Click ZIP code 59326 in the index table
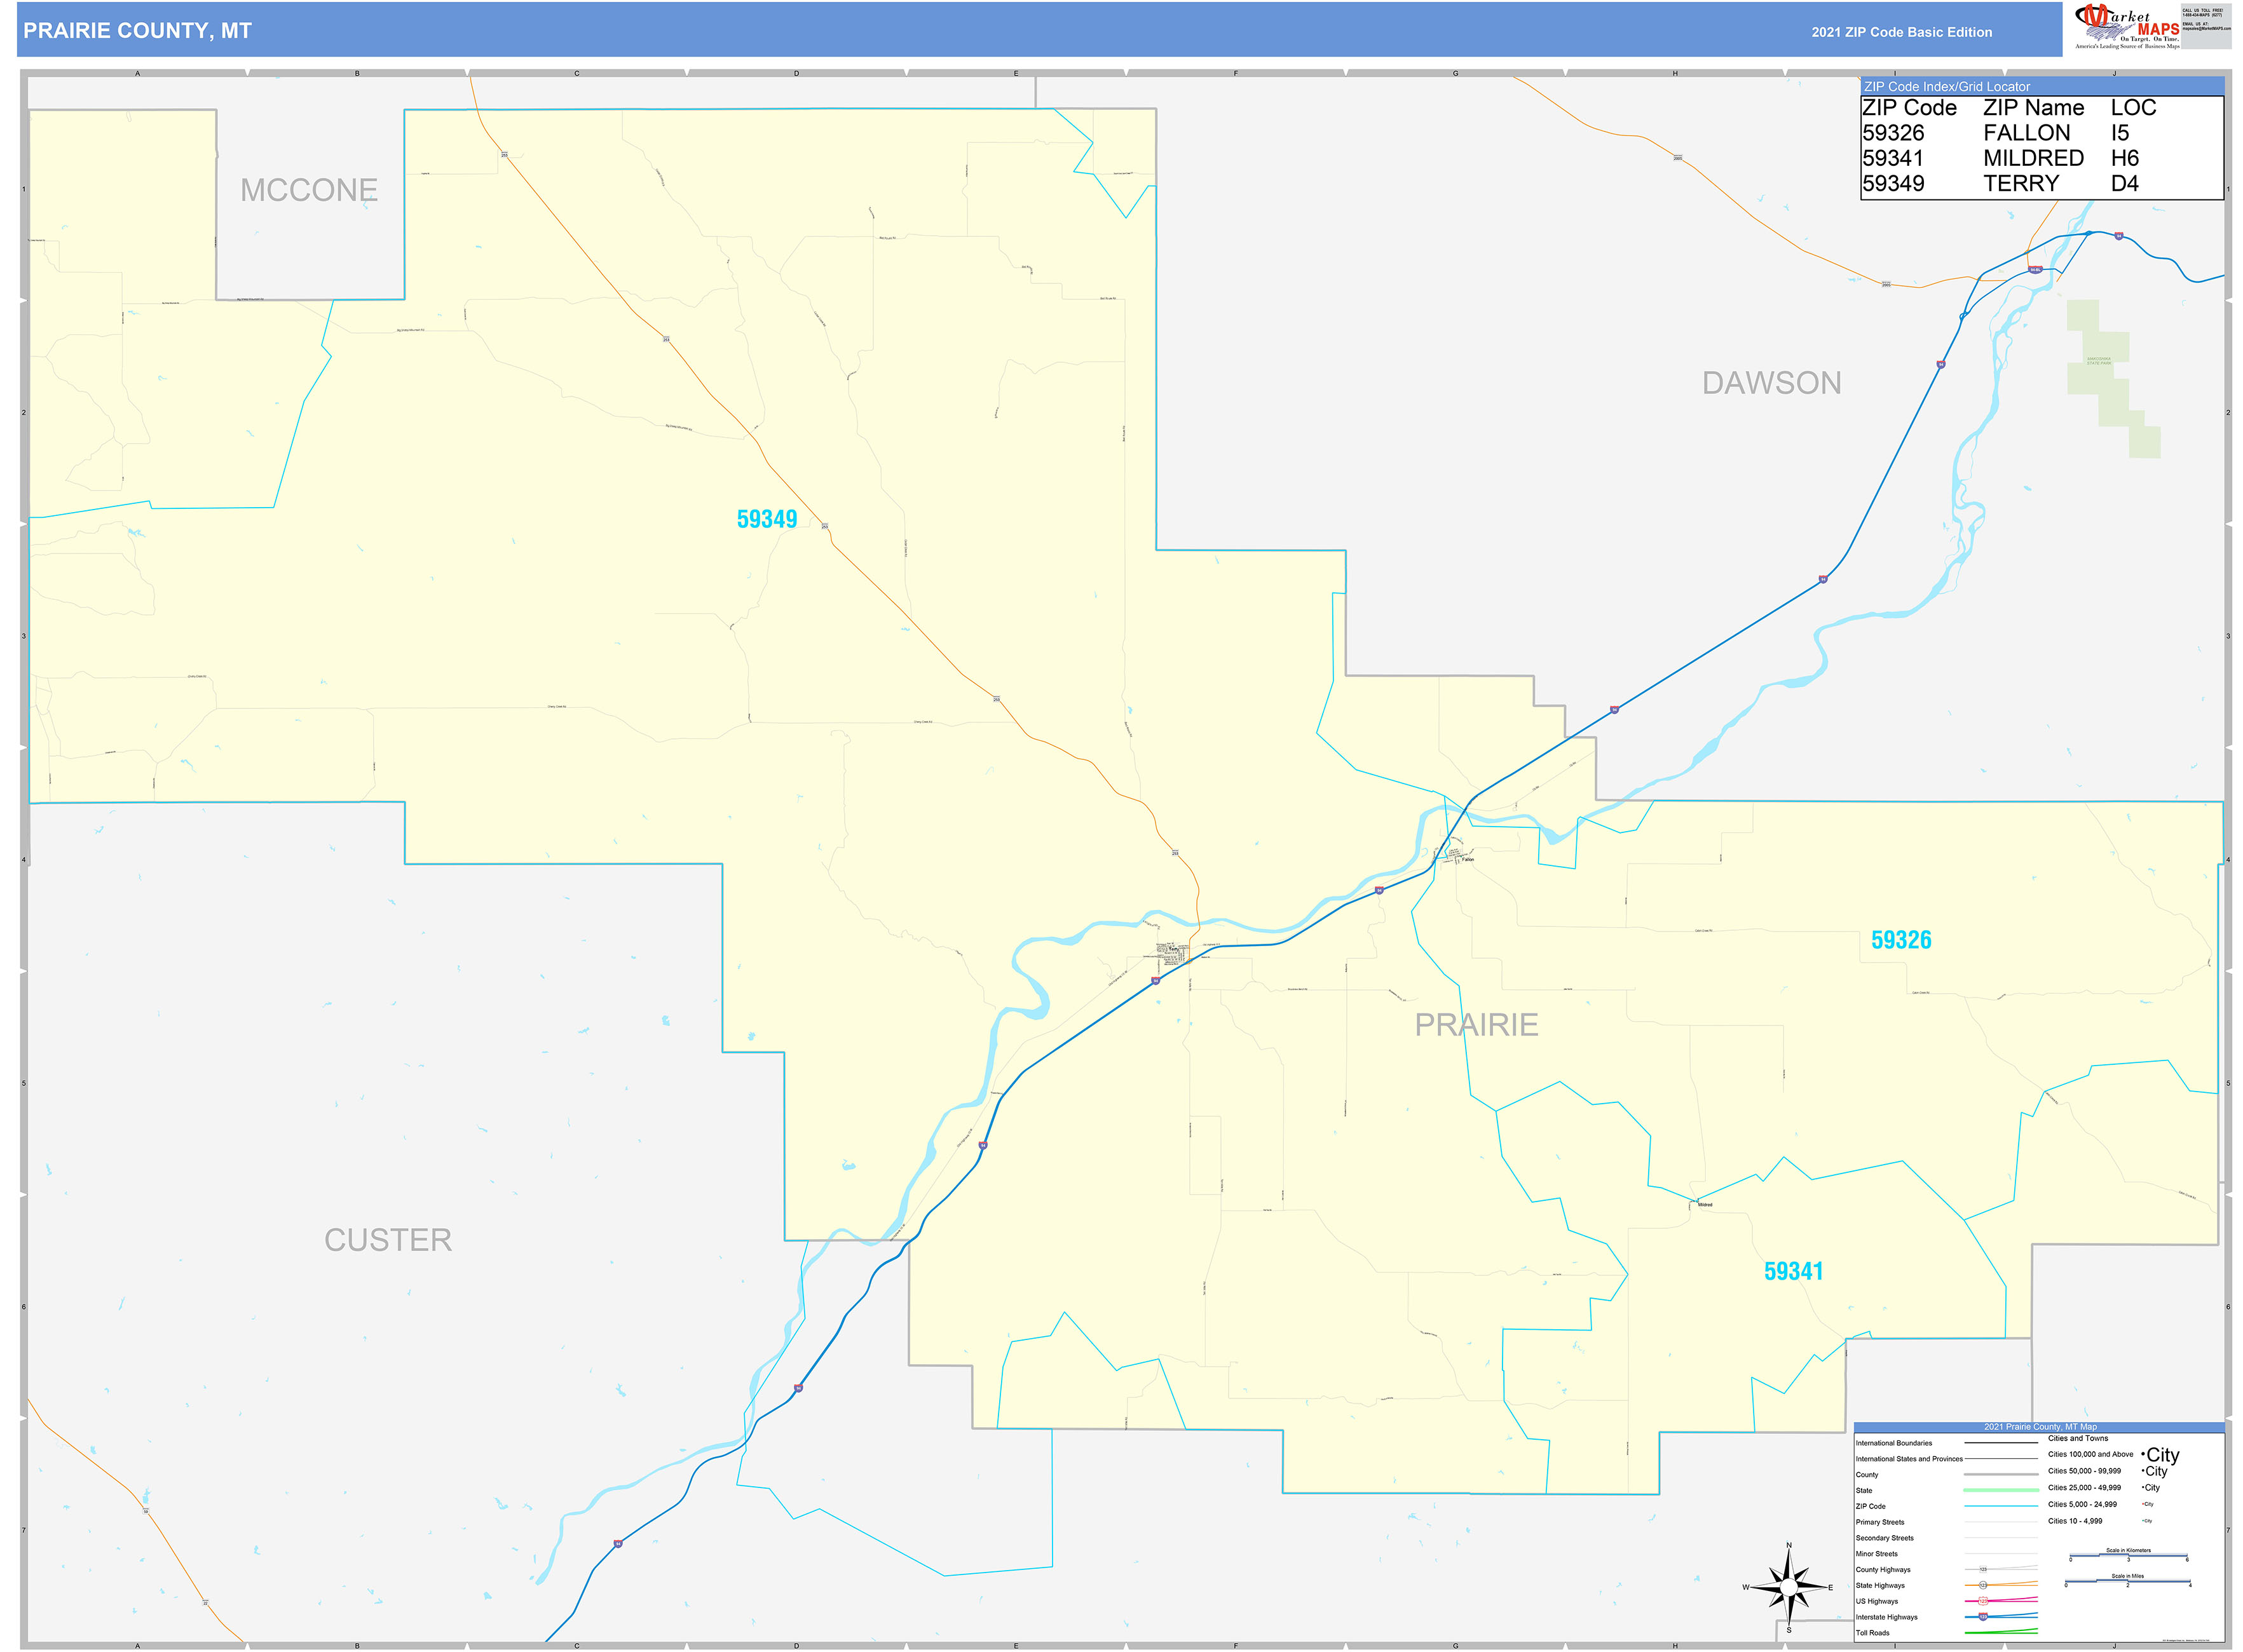Image resolution: width=2243 pixels, height=1652 pixels. tap(1893, 133)
